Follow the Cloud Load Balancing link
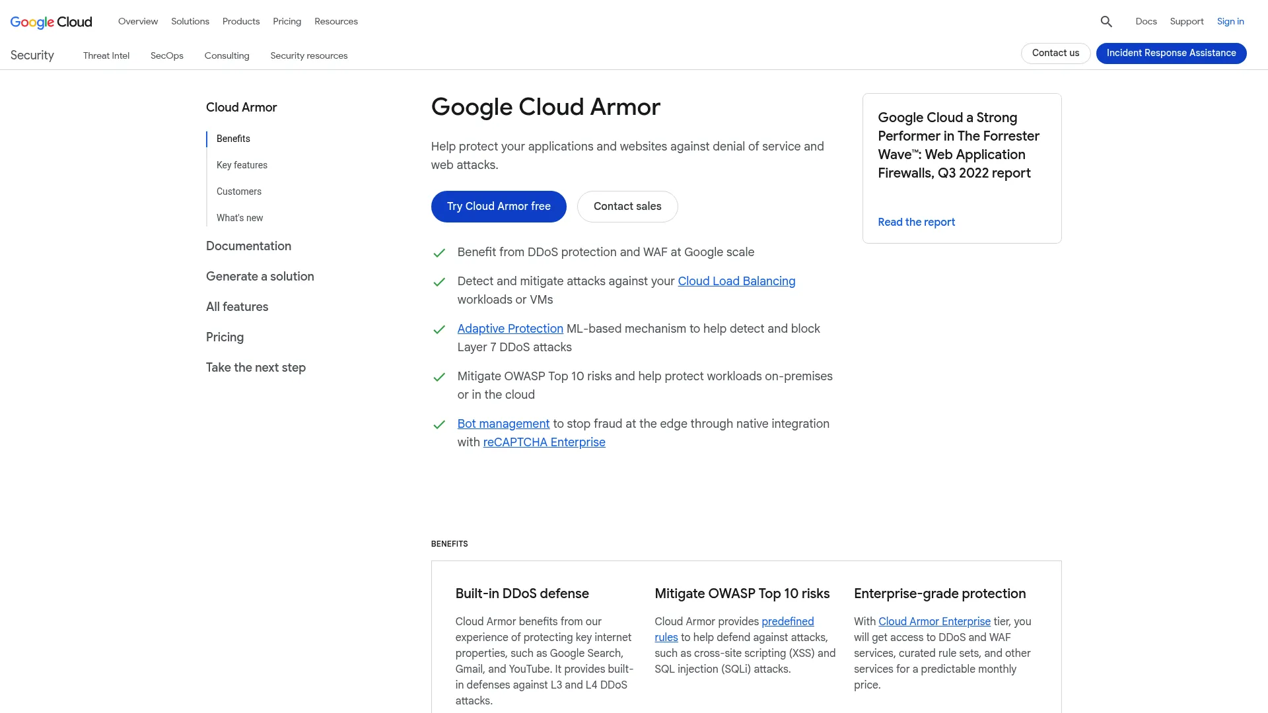 tap(736, 281)
